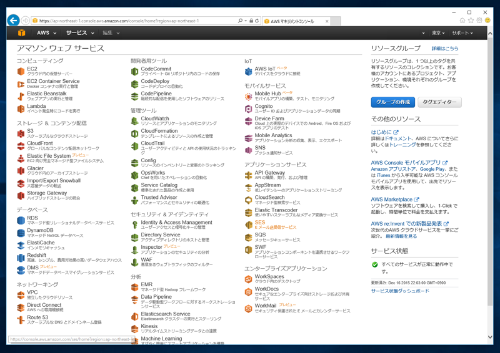Open the SQS icon
This screenshot has width=500, height=353.
(x=248, y=237)
